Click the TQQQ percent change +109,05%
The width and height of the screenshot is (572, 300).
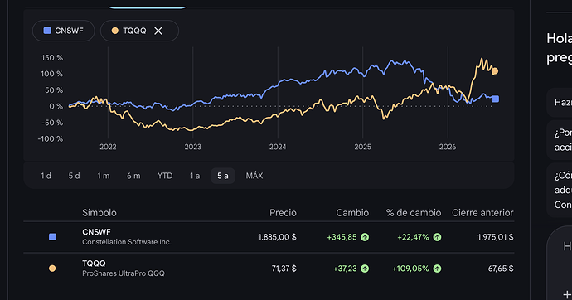pos(410,269)
